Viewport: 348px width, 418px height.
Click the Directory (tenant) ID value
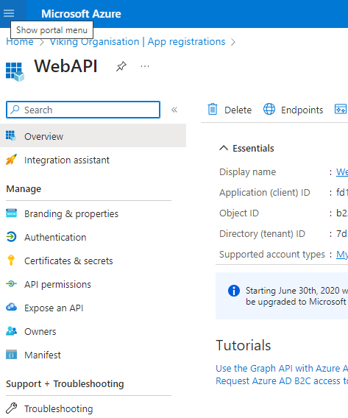coord(342,233)
